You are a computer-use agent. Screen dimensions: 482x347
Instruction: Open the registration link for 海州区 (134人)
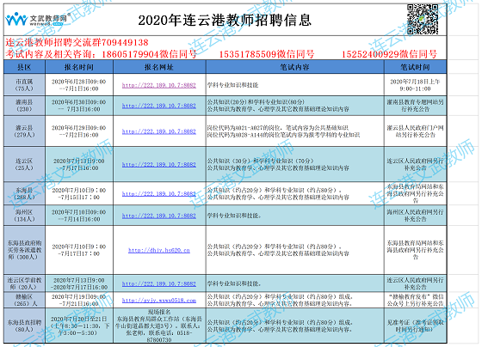tap(159, 216)
